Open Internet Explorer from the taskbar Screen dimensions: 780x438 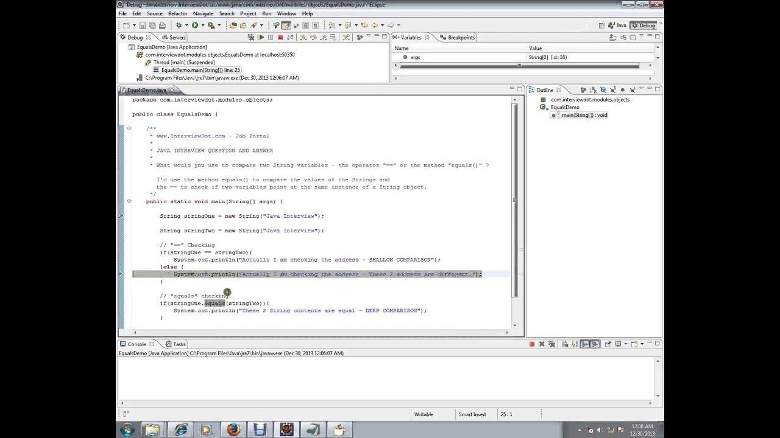[181, 430]
